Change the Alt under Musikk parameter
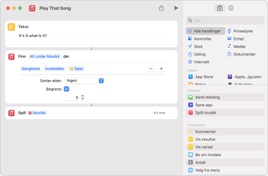 (45, 56)
